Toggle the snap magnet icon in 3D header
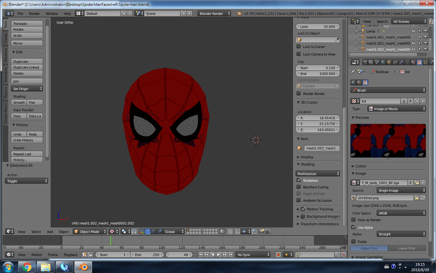This screenshot has width=436, height=273. coord(238,231)
